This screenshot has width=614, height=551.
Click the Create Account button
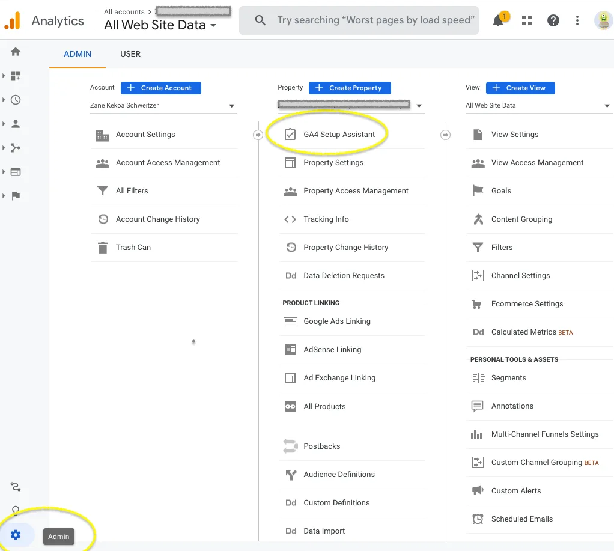(161, 88)
